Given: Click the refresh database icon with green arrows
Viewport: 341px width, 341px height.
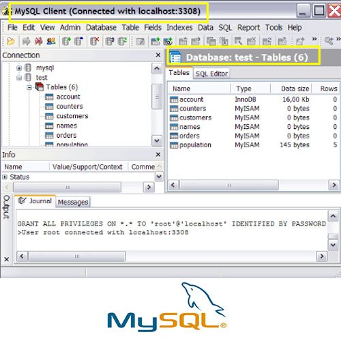Looking at the screenshot, I should (x=123, y=41).
